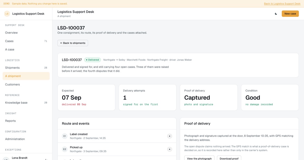Open Overview in the sidebar
This screenshot has width=304, height=160.
tap(26, 33)
